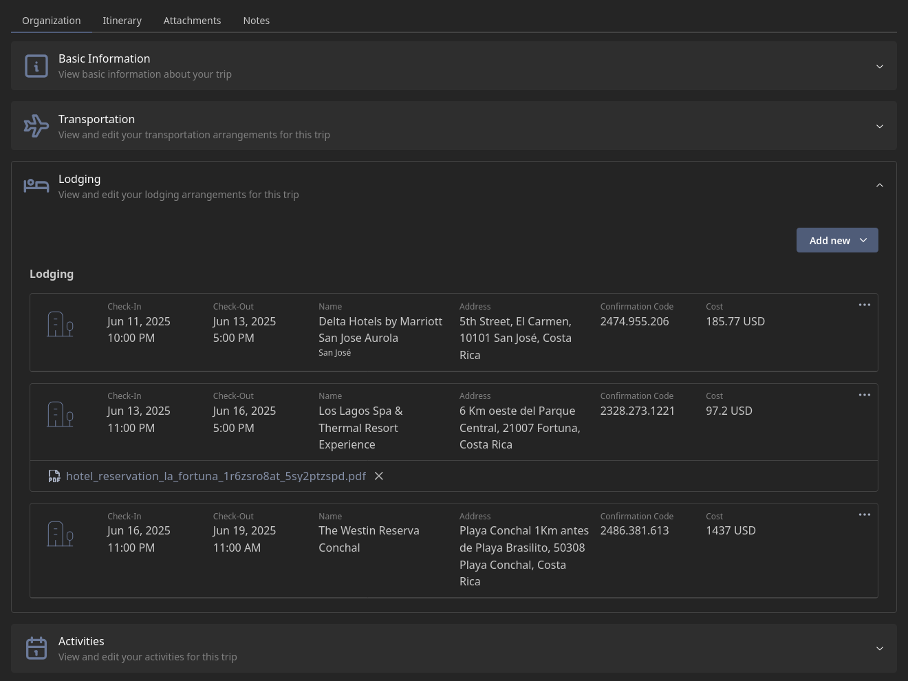The image size is (908, 681).
Task: Open options menu for Westin Reserva Conchal
Action: coord(865,515)
